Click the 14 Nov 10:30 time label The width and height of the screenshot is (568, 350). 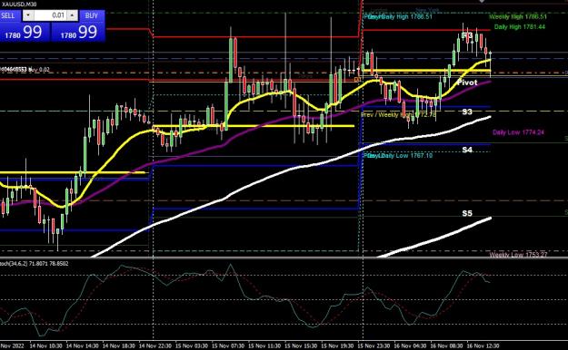45,345
